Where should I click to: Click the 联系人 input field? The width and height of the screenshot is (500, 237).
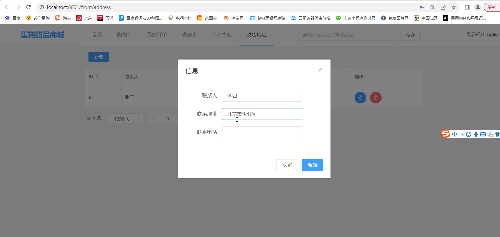pos(262,96)
